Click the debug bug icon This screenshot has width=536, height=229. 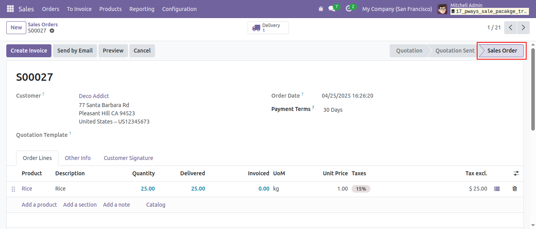321,9
